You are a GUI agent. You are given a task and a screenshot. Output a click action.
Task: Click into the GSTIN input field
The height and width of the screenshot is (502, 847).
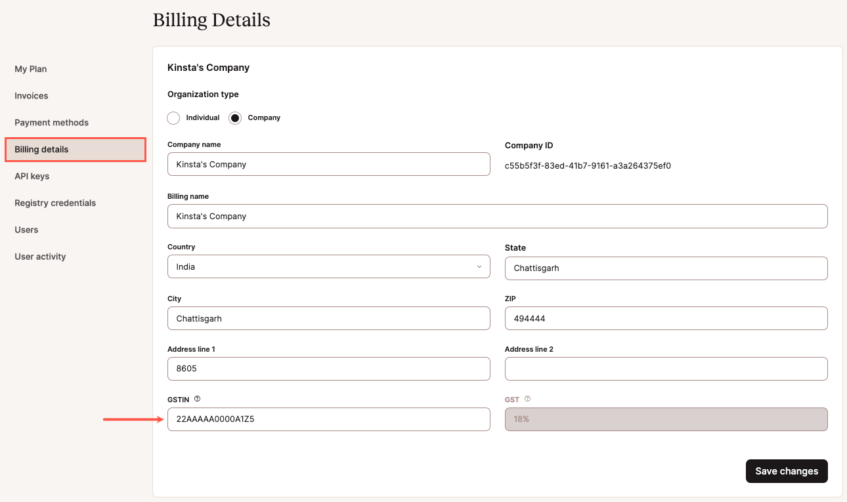[x=328, y=419]
